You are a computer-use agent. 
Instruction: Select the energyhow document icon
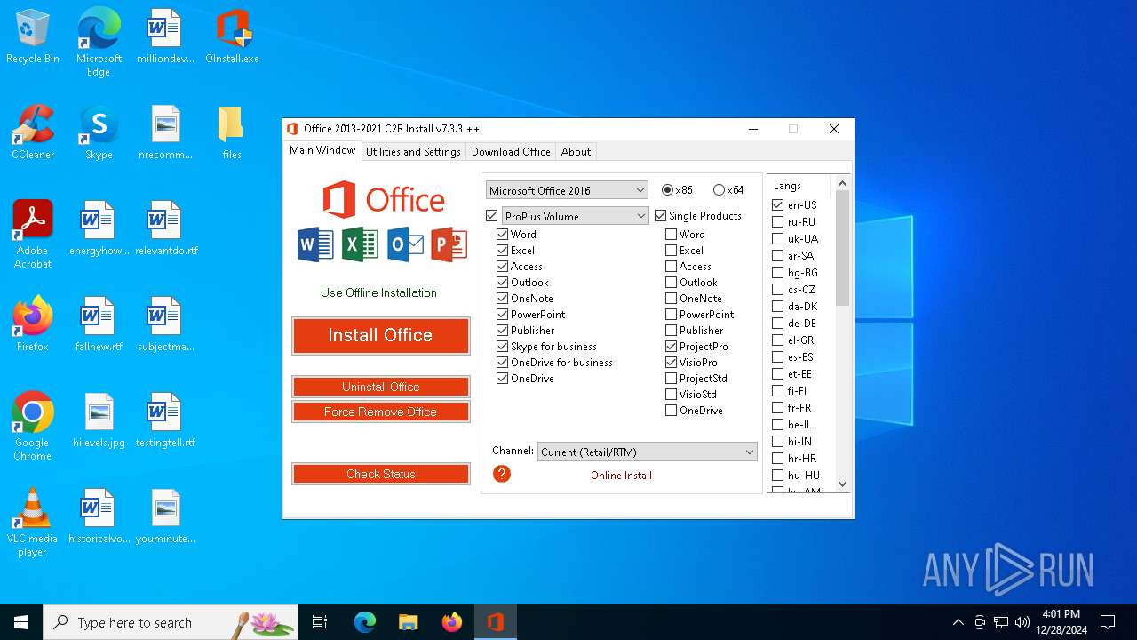click(99, 229)
